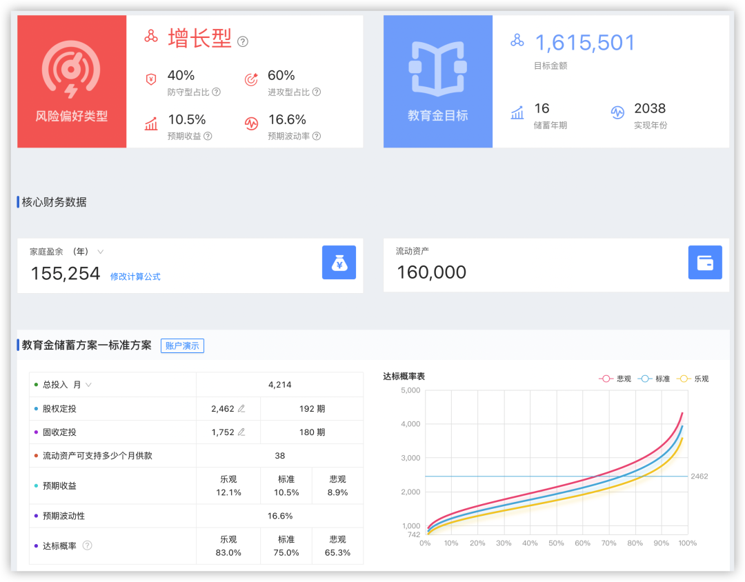Click the 乐观 83.0% probability cell
The image size is (745, 582).
(228, 546)
